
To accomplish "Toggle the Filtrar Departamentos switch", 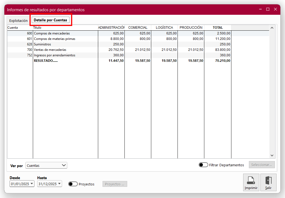I will click(x=203, y=165).
